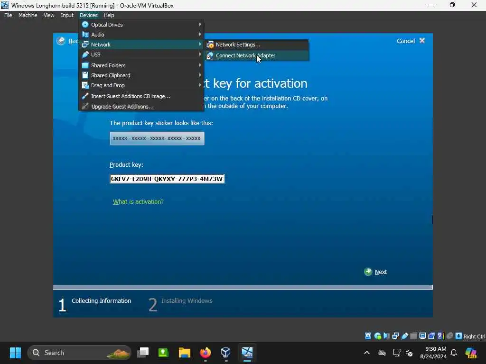Click USB indicator in VirtualBox status bar

404,336
